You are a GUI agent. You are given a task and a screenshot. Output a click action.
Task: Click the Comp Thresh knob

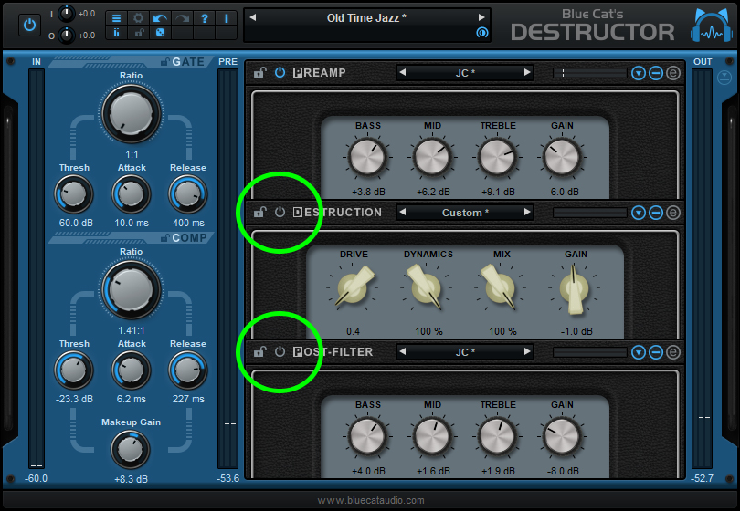(74, 370)
